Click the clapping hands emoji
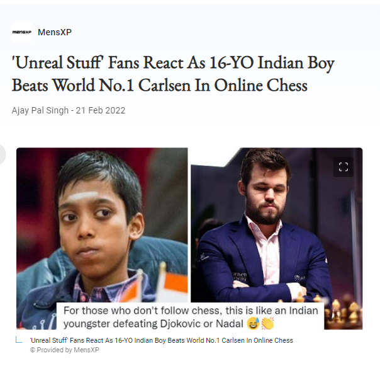The image size is (380, 380). 267,323
